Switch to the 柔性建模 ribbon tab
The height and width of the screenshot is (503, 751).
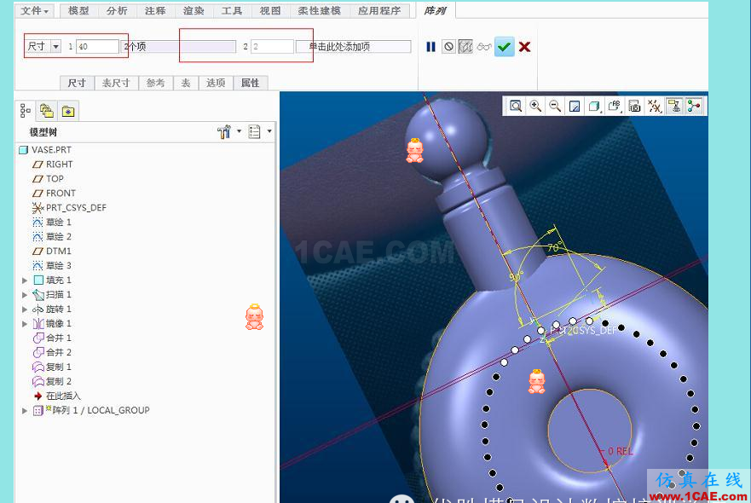coord(320,10)
